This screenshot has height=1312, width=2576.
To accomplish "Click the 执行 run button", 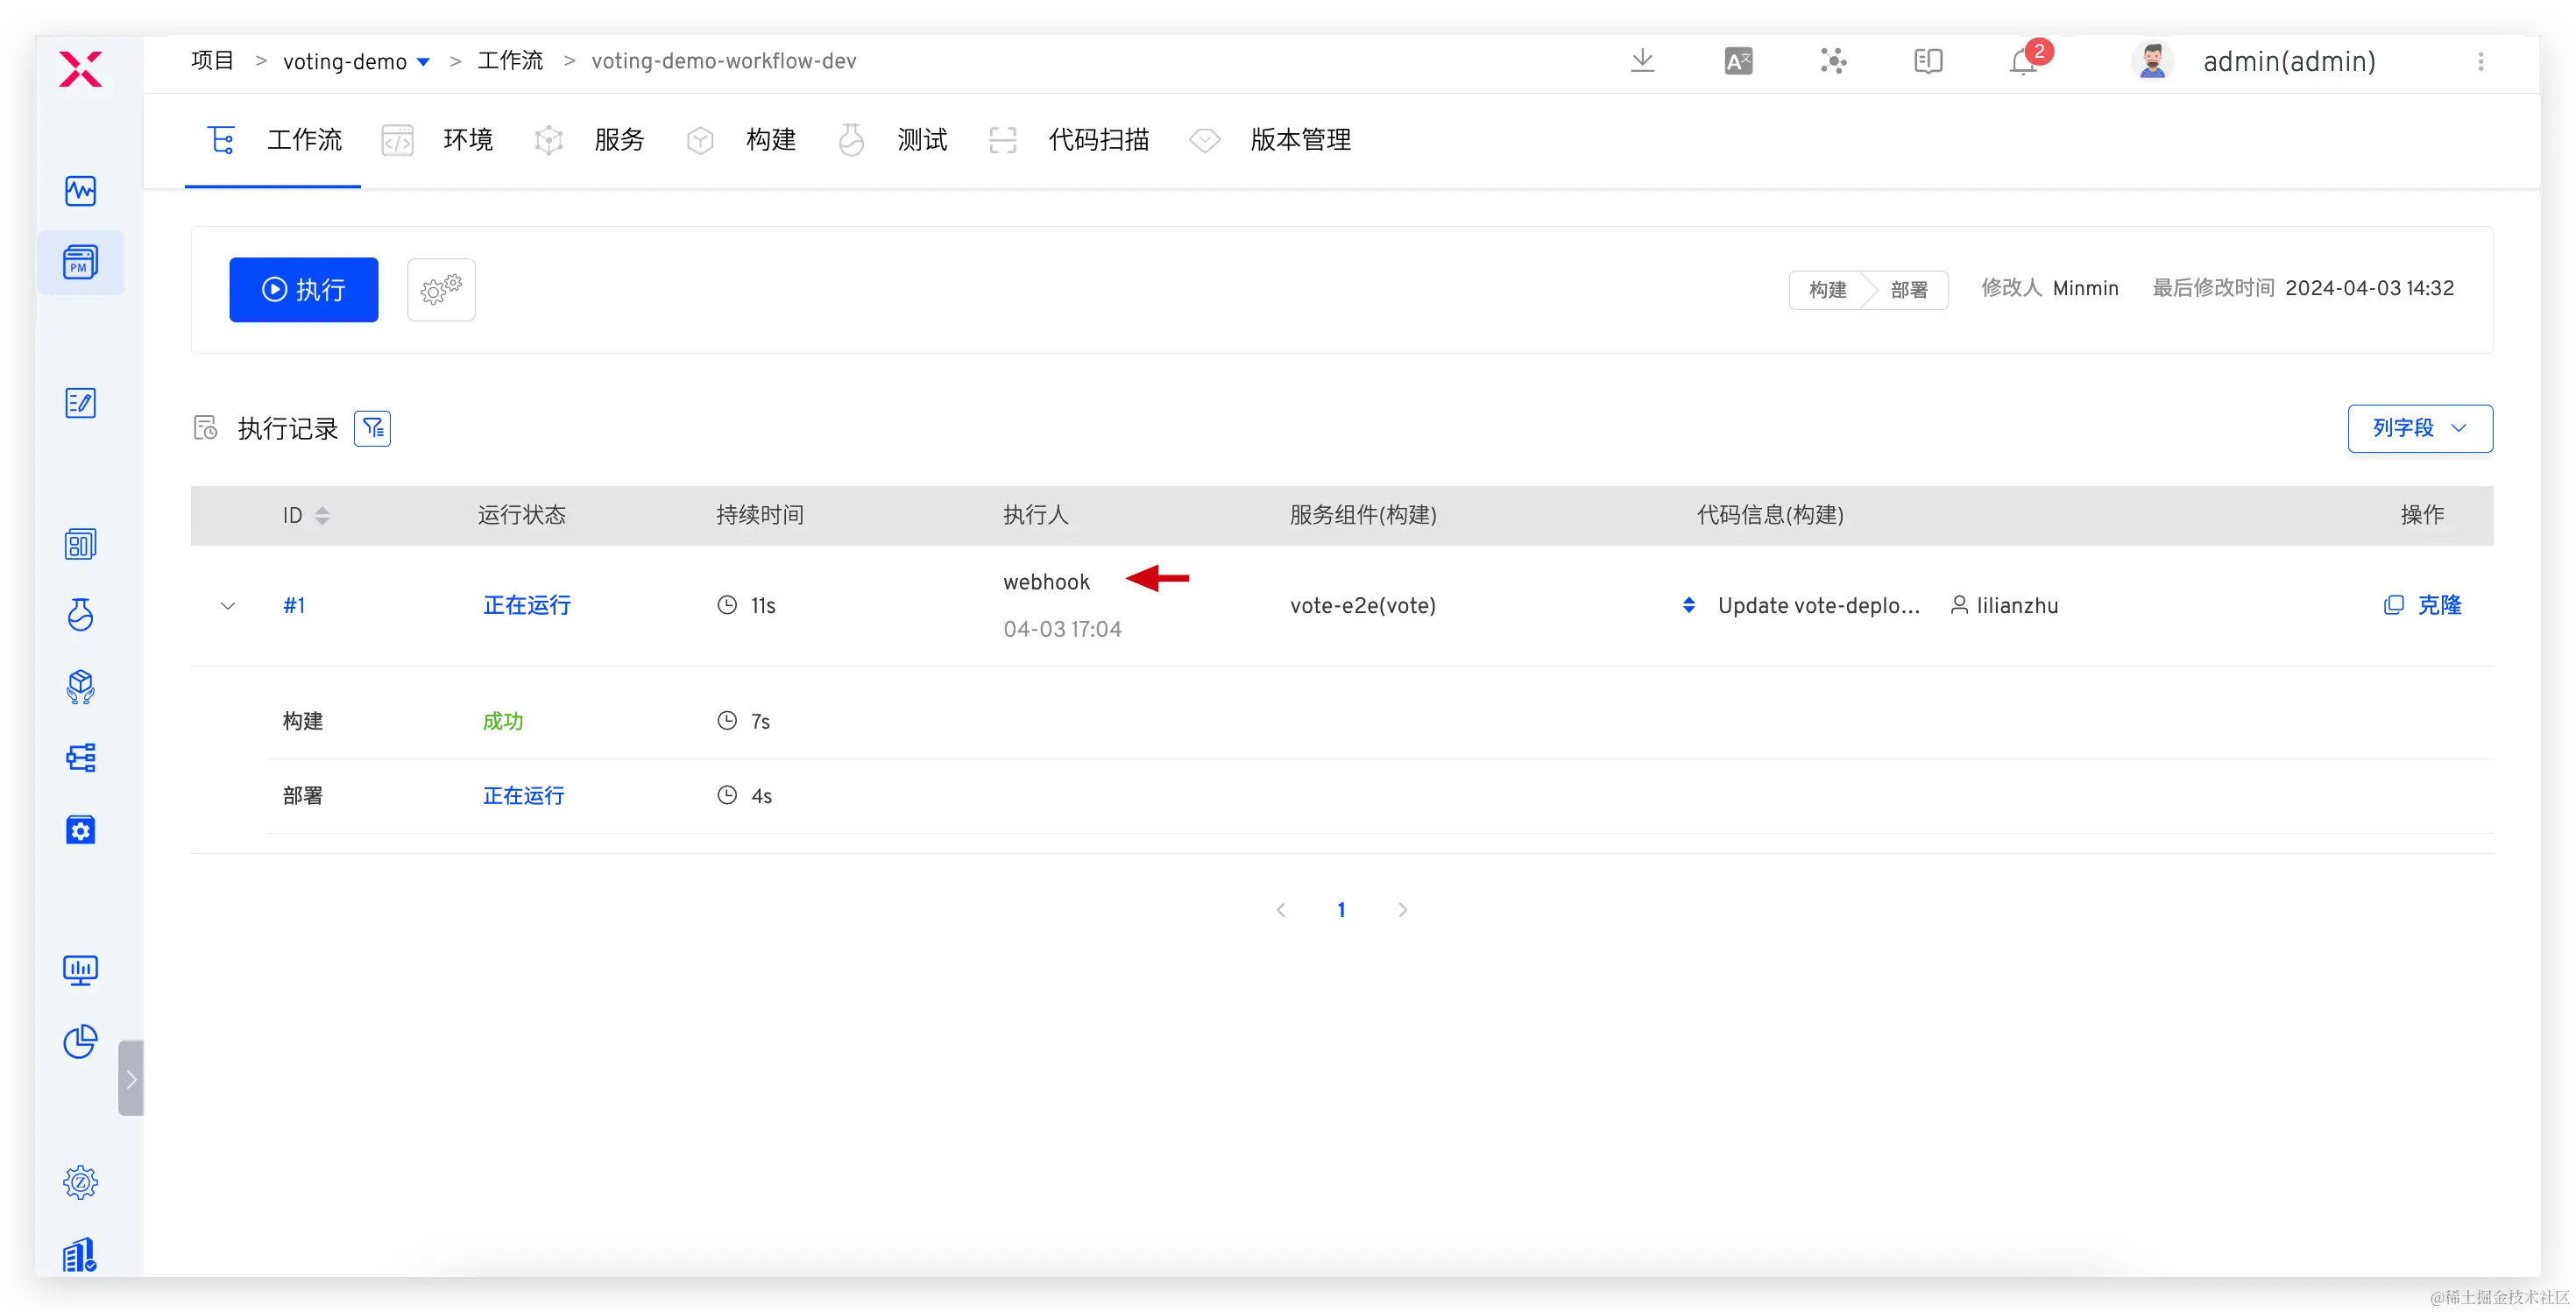I will (x=304, y=290).
